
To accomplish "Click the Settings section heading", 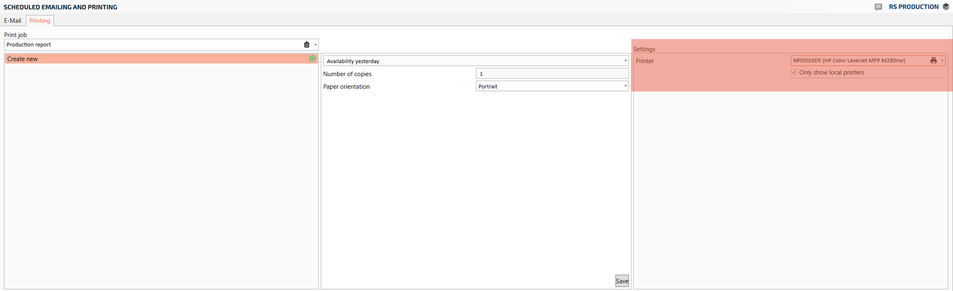I will click(644, 49).
